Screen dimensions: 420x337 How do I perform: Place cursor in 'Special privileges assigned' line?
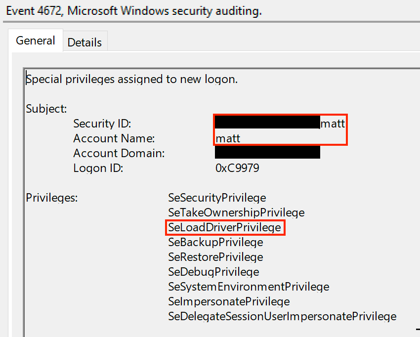click(132, 80)
